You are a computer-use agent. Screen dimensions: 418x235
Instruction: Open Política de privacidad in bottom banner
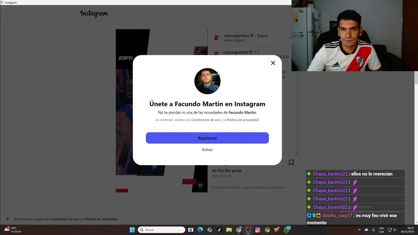pos(101,219)
